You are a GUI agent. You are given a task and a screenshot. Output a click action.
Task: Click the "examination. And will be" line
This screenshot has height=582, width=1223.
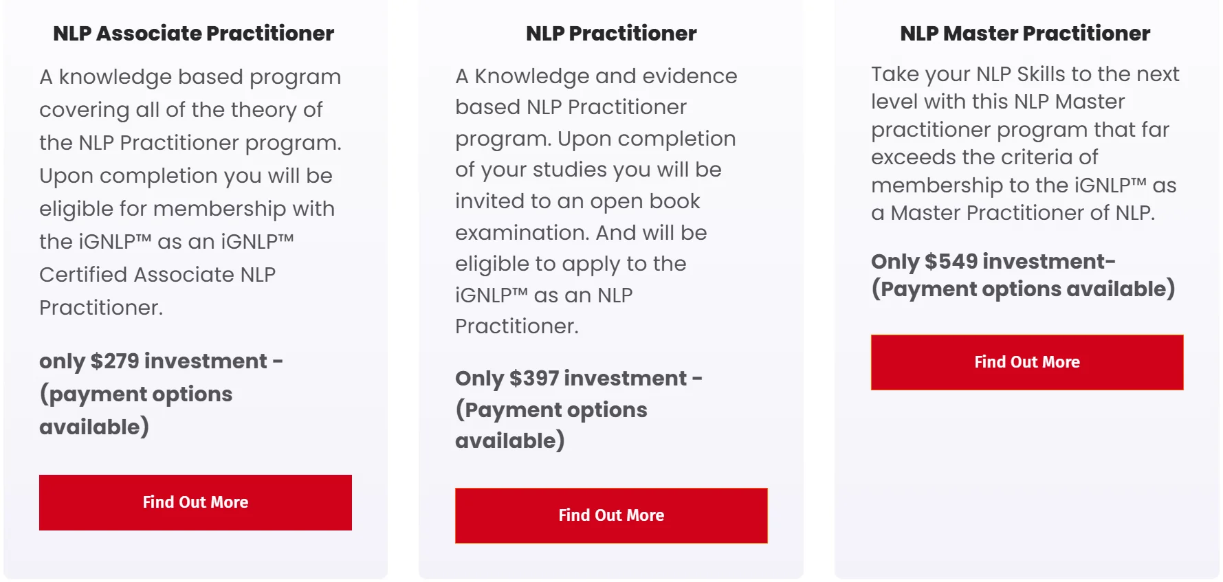pyautogui.click(x=581, y=233)
